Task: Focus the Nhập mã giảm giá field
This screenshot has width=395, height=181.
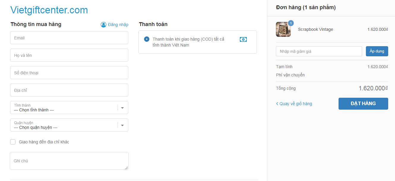Action: [319, 51]
